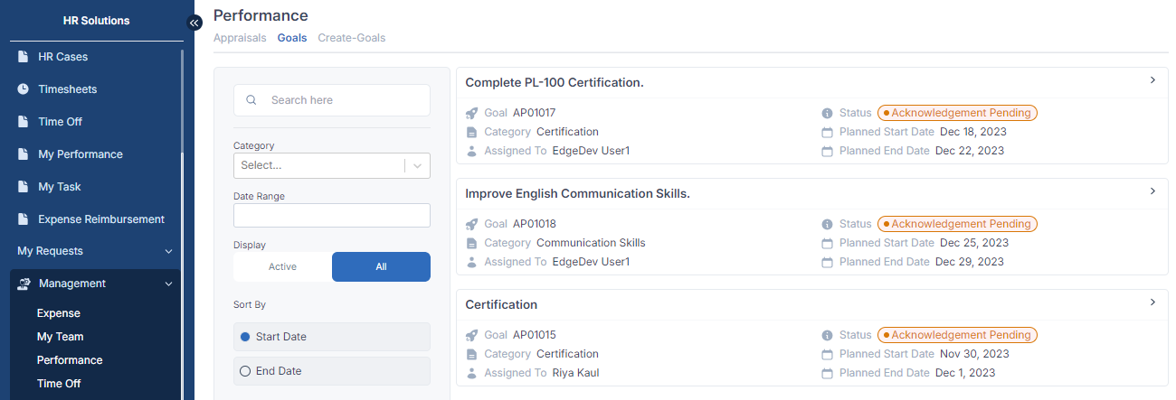The width and height of the screenshot is (1176, 400).
Task: Expand the Complete PL-100 Certification goal
Action: (1152, 80)
